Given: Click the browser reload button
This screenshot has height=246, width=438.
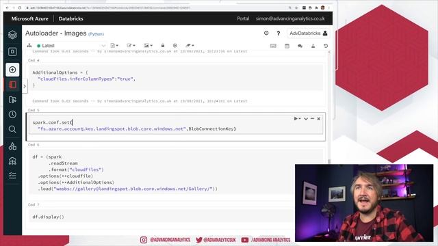Looking at the screenshot, I should tap(20, 8).
